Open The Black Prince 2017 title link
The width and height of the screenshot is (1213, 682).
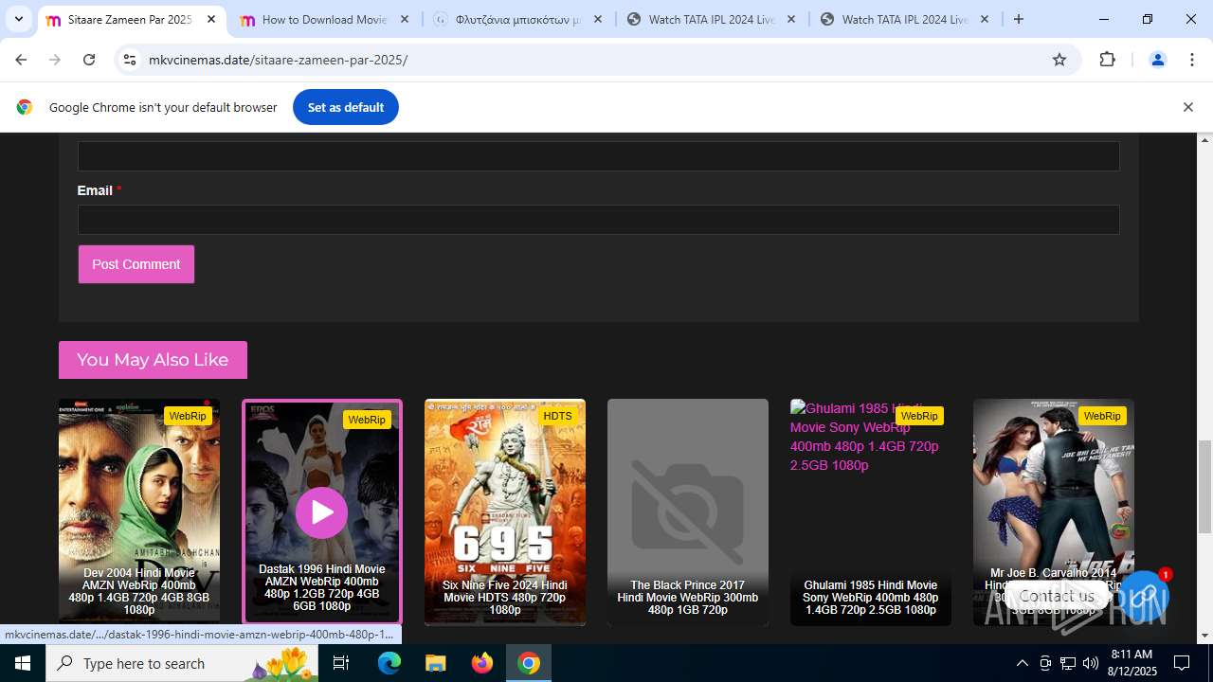[x=688, y=598]
